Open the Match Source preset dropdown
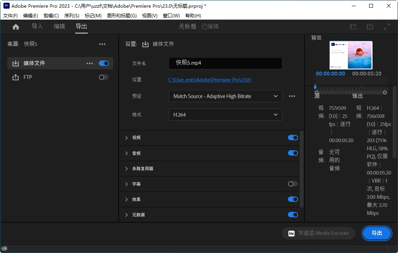Screen dimensions: 398x253 [x=225, y=96]
